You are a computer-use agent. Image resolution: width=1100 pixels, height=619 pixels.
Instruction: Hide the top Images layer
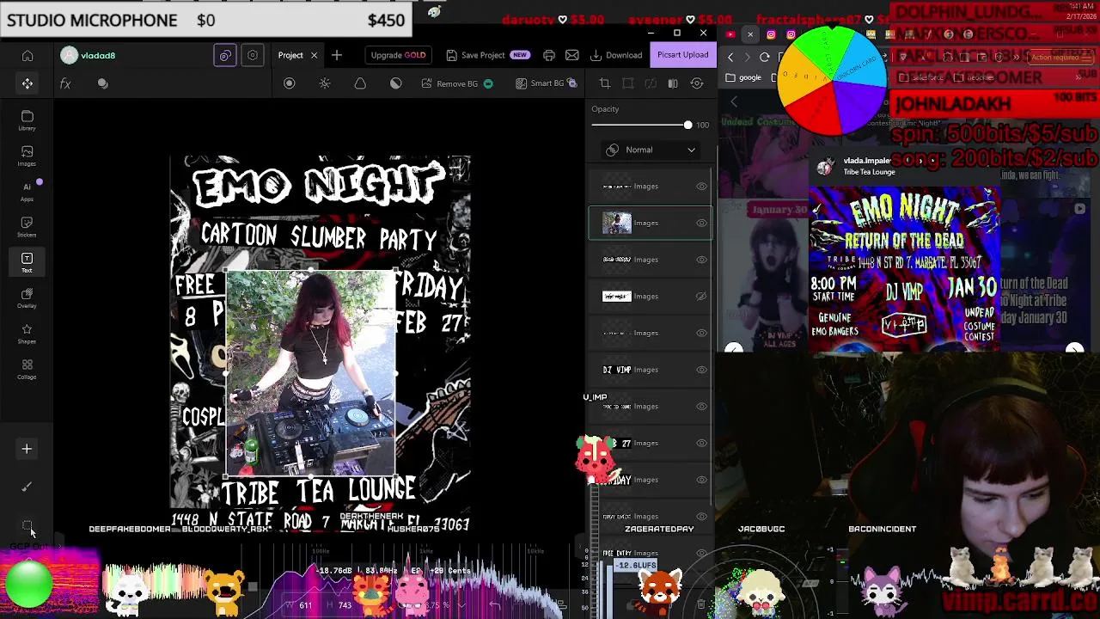coord(701,187)
